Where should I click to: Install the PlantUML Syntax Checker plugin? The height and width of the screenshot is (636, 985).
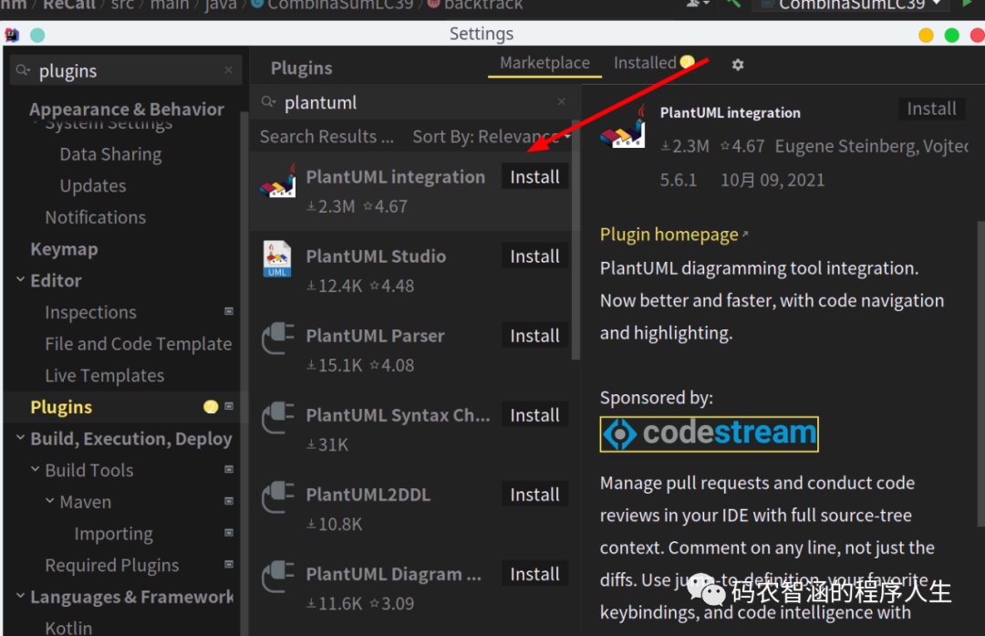(534, 415)
